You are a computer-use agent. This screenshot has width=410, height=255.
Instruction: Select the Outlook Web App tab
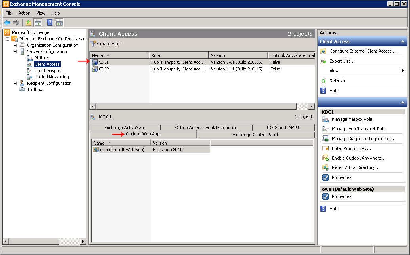coord(143,134)
